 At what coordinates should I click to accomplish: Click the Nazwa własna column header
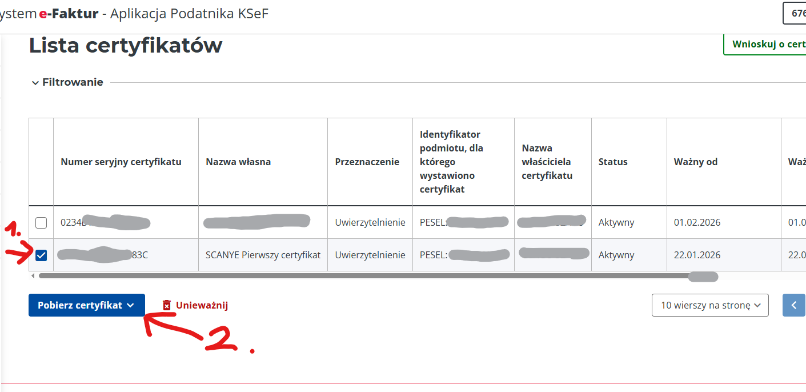(x=238, y=162)
